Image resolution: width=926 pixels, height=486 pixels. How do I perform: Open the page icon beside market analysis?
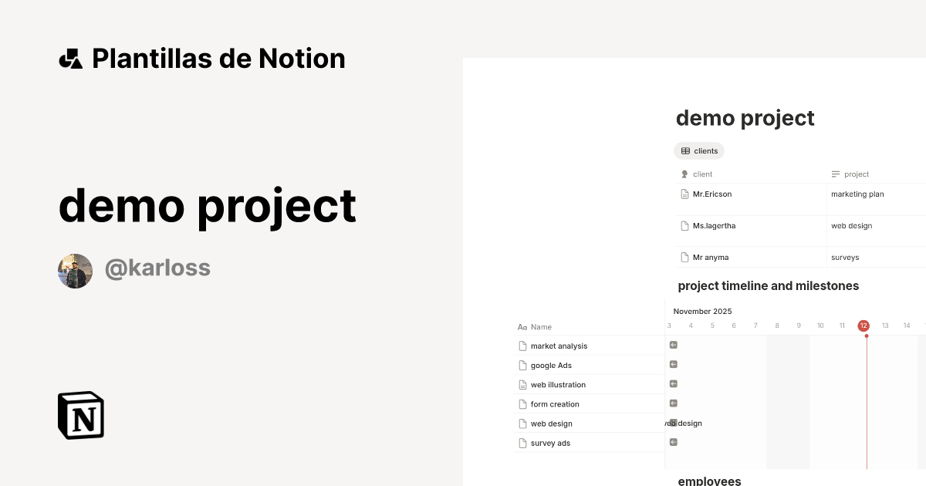(522, 346)
